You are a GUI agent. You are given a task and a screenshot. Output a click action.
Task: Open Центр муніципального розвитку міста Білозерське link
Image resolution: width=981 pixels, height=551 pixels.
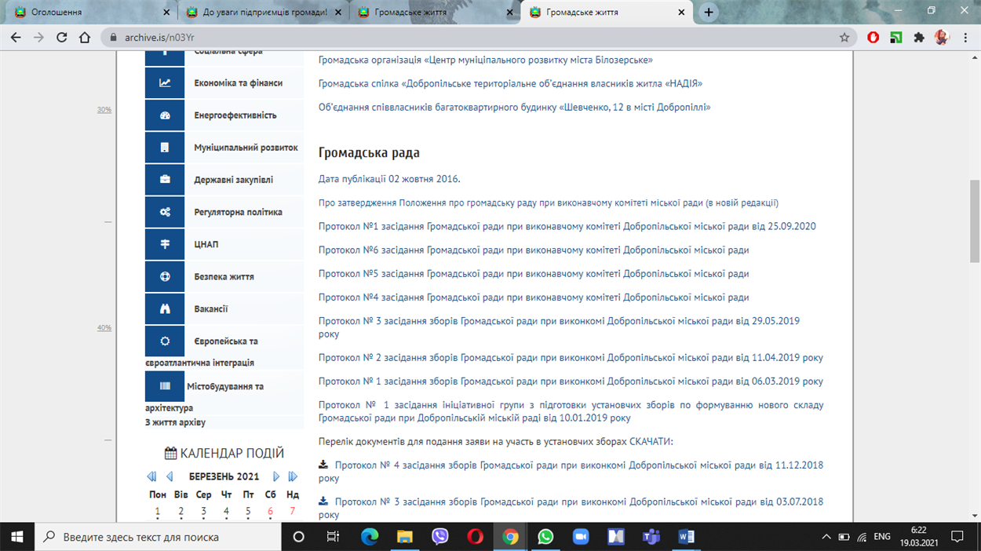coord(486,60)
